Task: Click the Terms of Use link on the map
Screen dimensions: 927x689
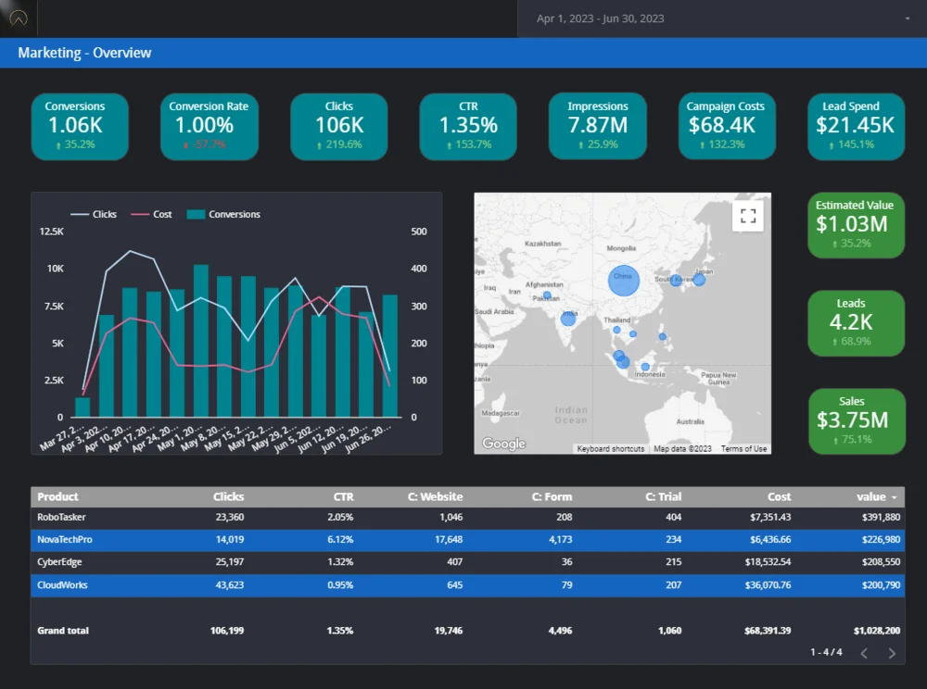Action: (744, 448)
